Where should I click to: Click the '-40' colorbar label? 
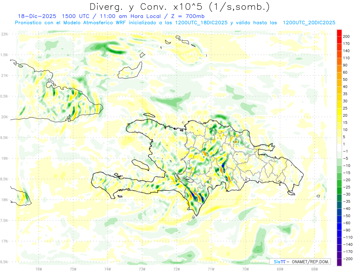(347, 209)
